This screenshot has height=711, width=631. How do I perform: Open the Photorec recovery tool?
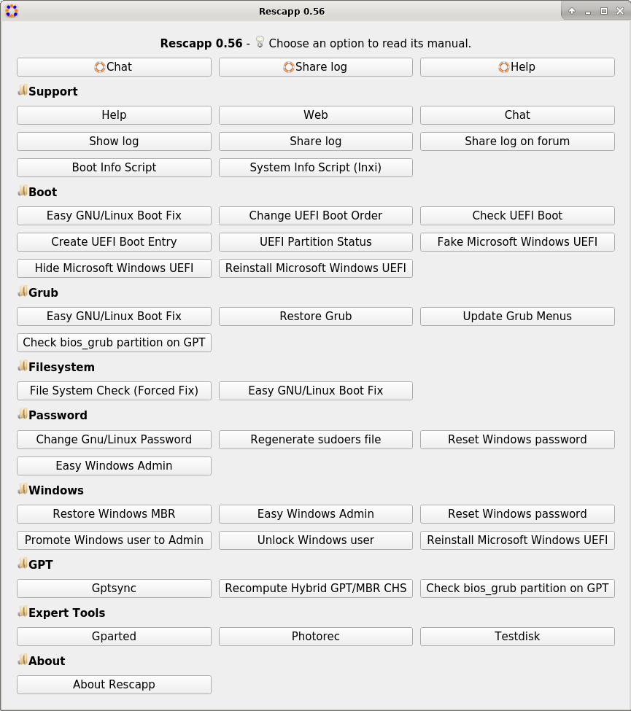(x=316, y=637)
